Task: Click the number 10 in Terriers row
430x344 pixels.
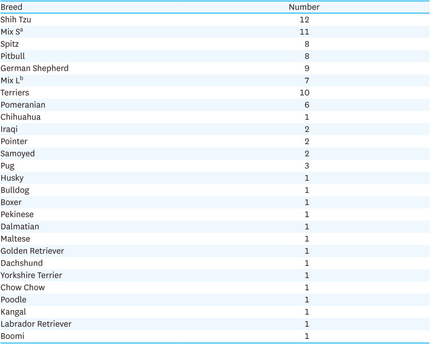Action: tap(304, 93)
